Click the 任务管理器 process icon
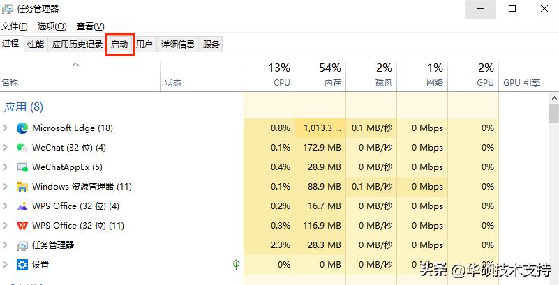Image resolution: width=559 pixels, height=285 pixels. (x=22, y=245)
